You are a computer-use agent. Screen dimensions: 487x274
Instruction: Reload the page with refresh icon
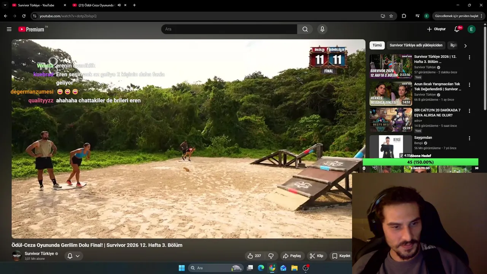[x=24, y=16]
